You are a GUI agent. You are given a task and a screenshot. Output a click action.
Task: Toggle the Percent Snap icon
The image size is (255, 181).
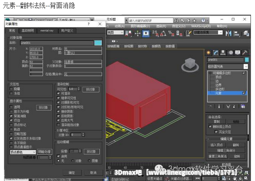[171, 33]
